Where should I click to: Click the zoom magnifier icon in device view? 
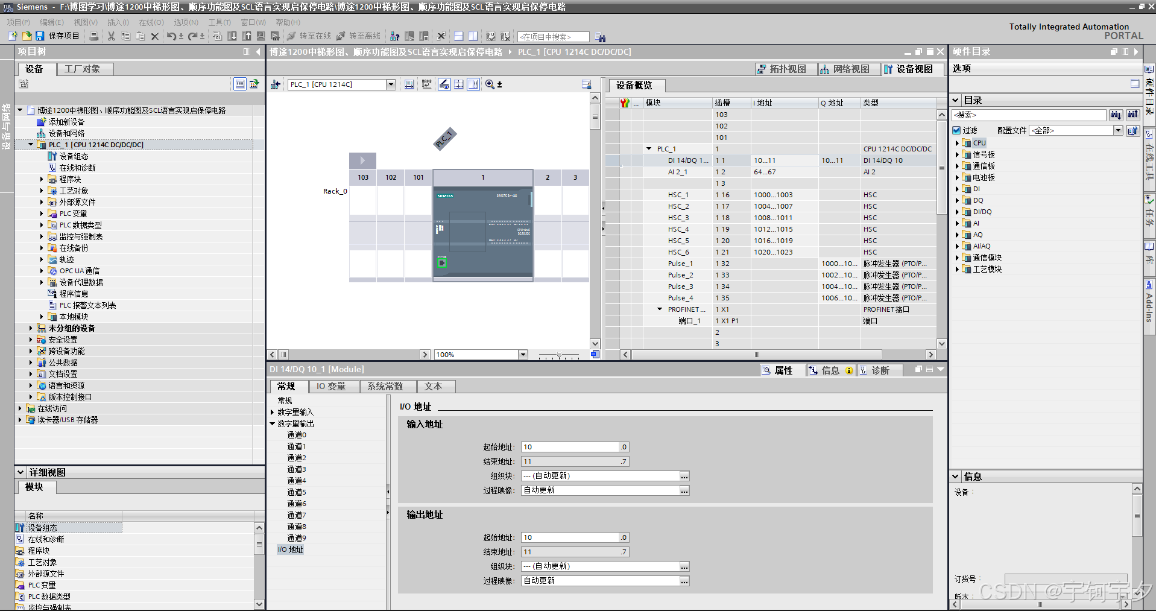[490, 84]
